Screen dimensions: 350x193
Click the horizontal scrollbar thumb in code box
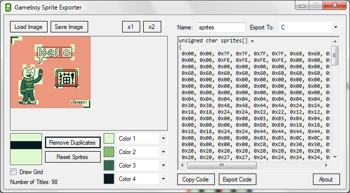click(x=222, y=165)
